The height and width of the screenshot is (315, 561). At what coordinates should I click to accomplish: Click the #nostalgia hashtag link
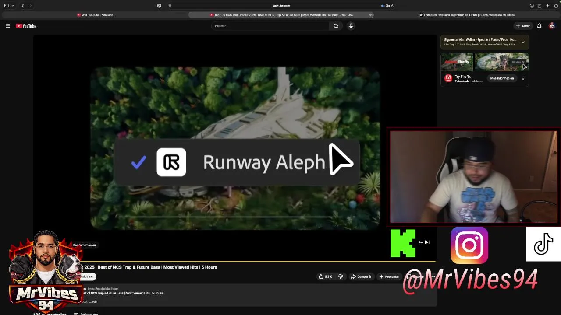coord(103,289)
